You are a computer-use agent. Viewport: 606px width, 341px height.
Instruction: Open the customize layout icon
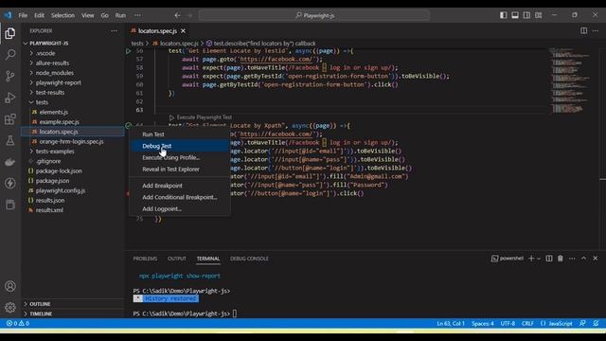point(539,15)
